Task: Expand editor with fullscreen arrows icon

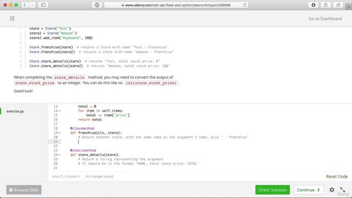Action: (342, 190)
